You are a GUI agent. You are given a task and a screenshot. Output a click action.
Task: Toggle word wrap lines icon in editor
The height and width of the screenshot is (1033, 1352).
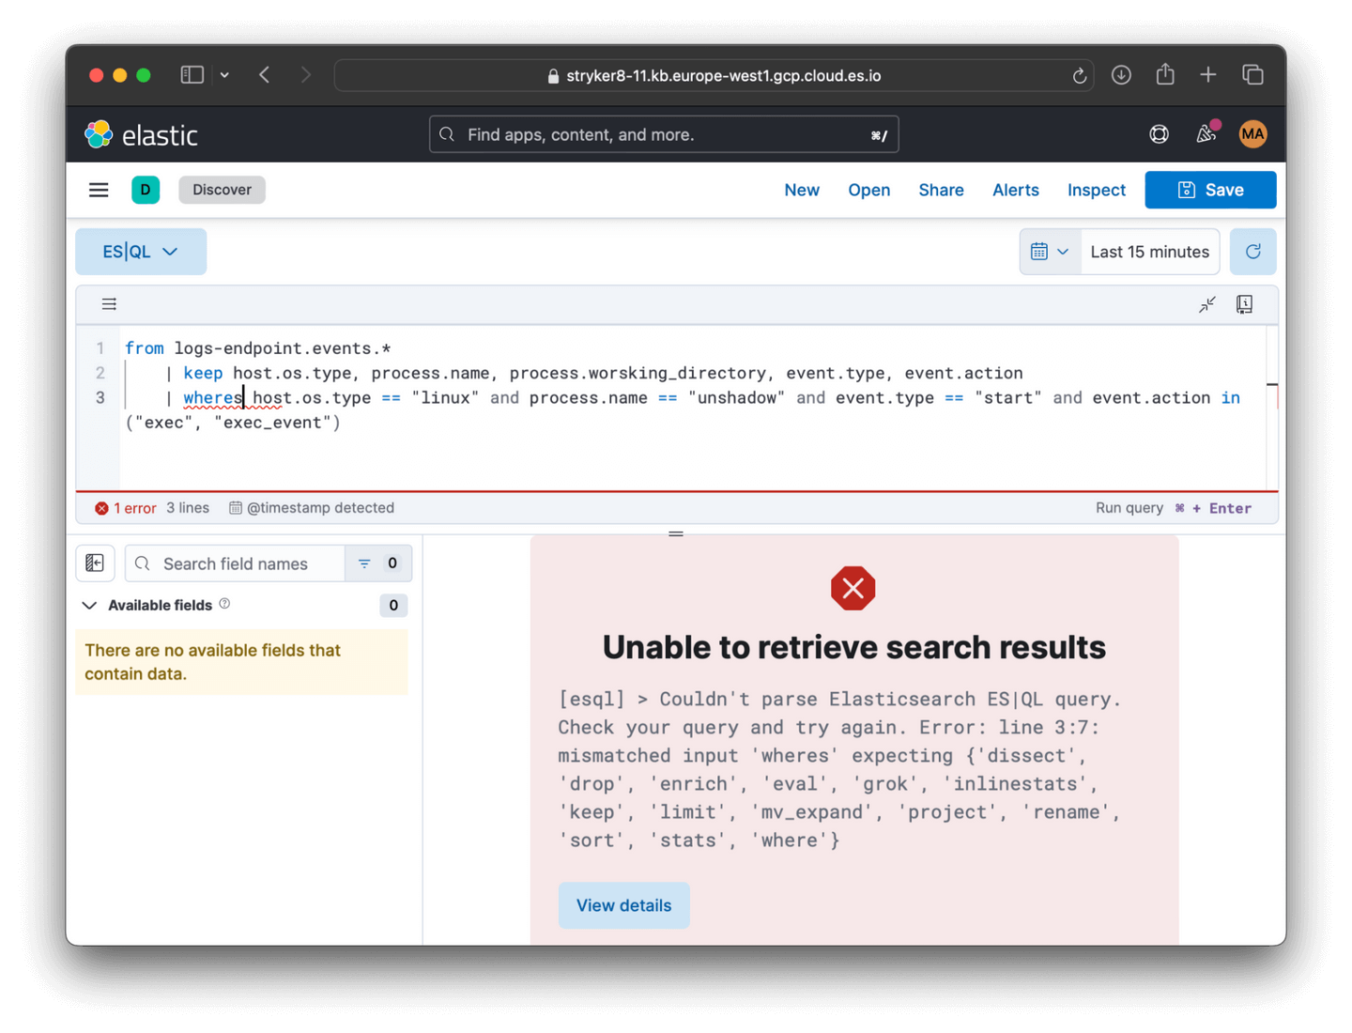(x=109, y=304)
